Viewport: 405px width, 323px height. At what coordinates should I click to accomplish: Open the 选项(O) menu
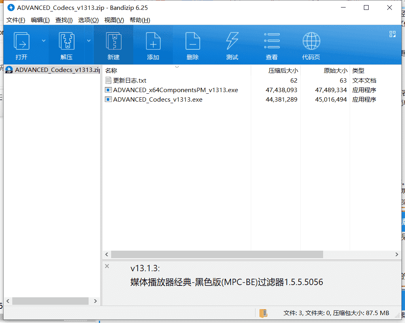[88, 20]
